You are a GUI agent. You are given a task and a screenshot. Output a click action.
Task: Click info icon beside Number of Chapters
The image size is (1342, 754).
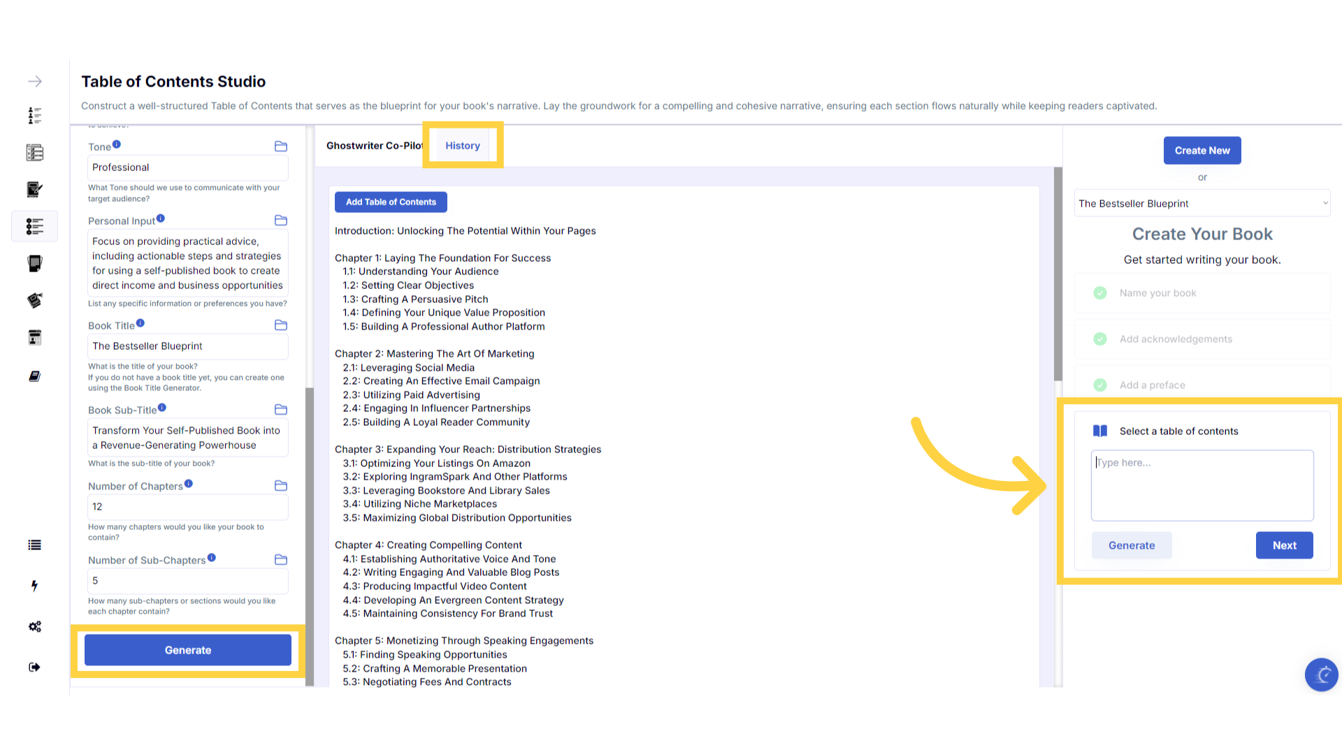coord(189,484)
